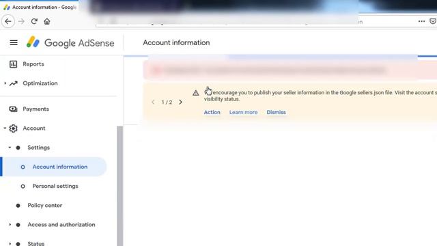437x246 pixels.
Task: Expand the Status section arrow
Action: coord(10,243)
